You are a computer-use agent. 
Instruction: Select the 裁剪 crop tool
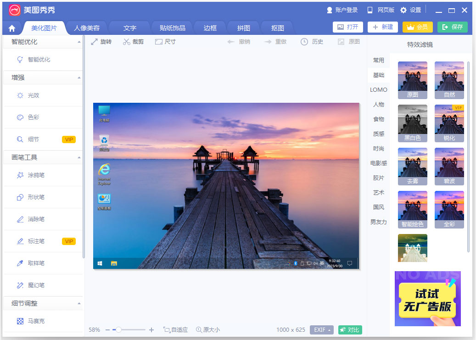click(133, 41)
